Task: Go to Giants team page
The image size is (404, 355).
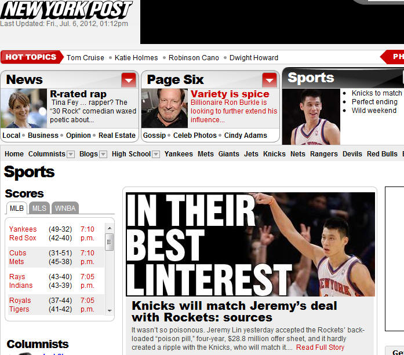Action: coord(229,154)
